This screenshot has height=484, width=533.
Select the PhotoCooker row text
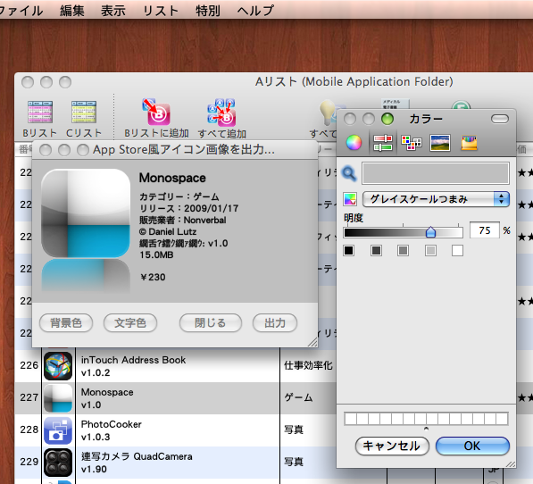[112, 430]
